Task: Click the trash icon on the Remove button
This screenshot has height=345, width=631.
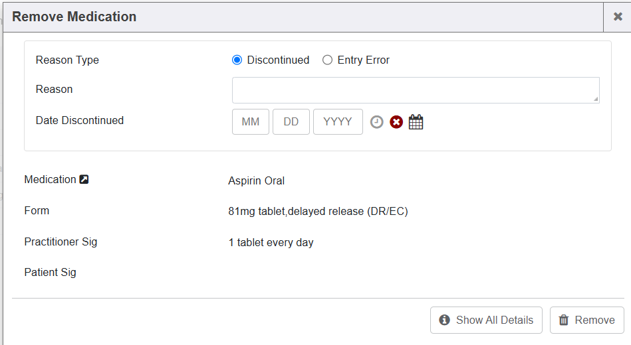Action: pyautogui.click(x=564, y=320)
